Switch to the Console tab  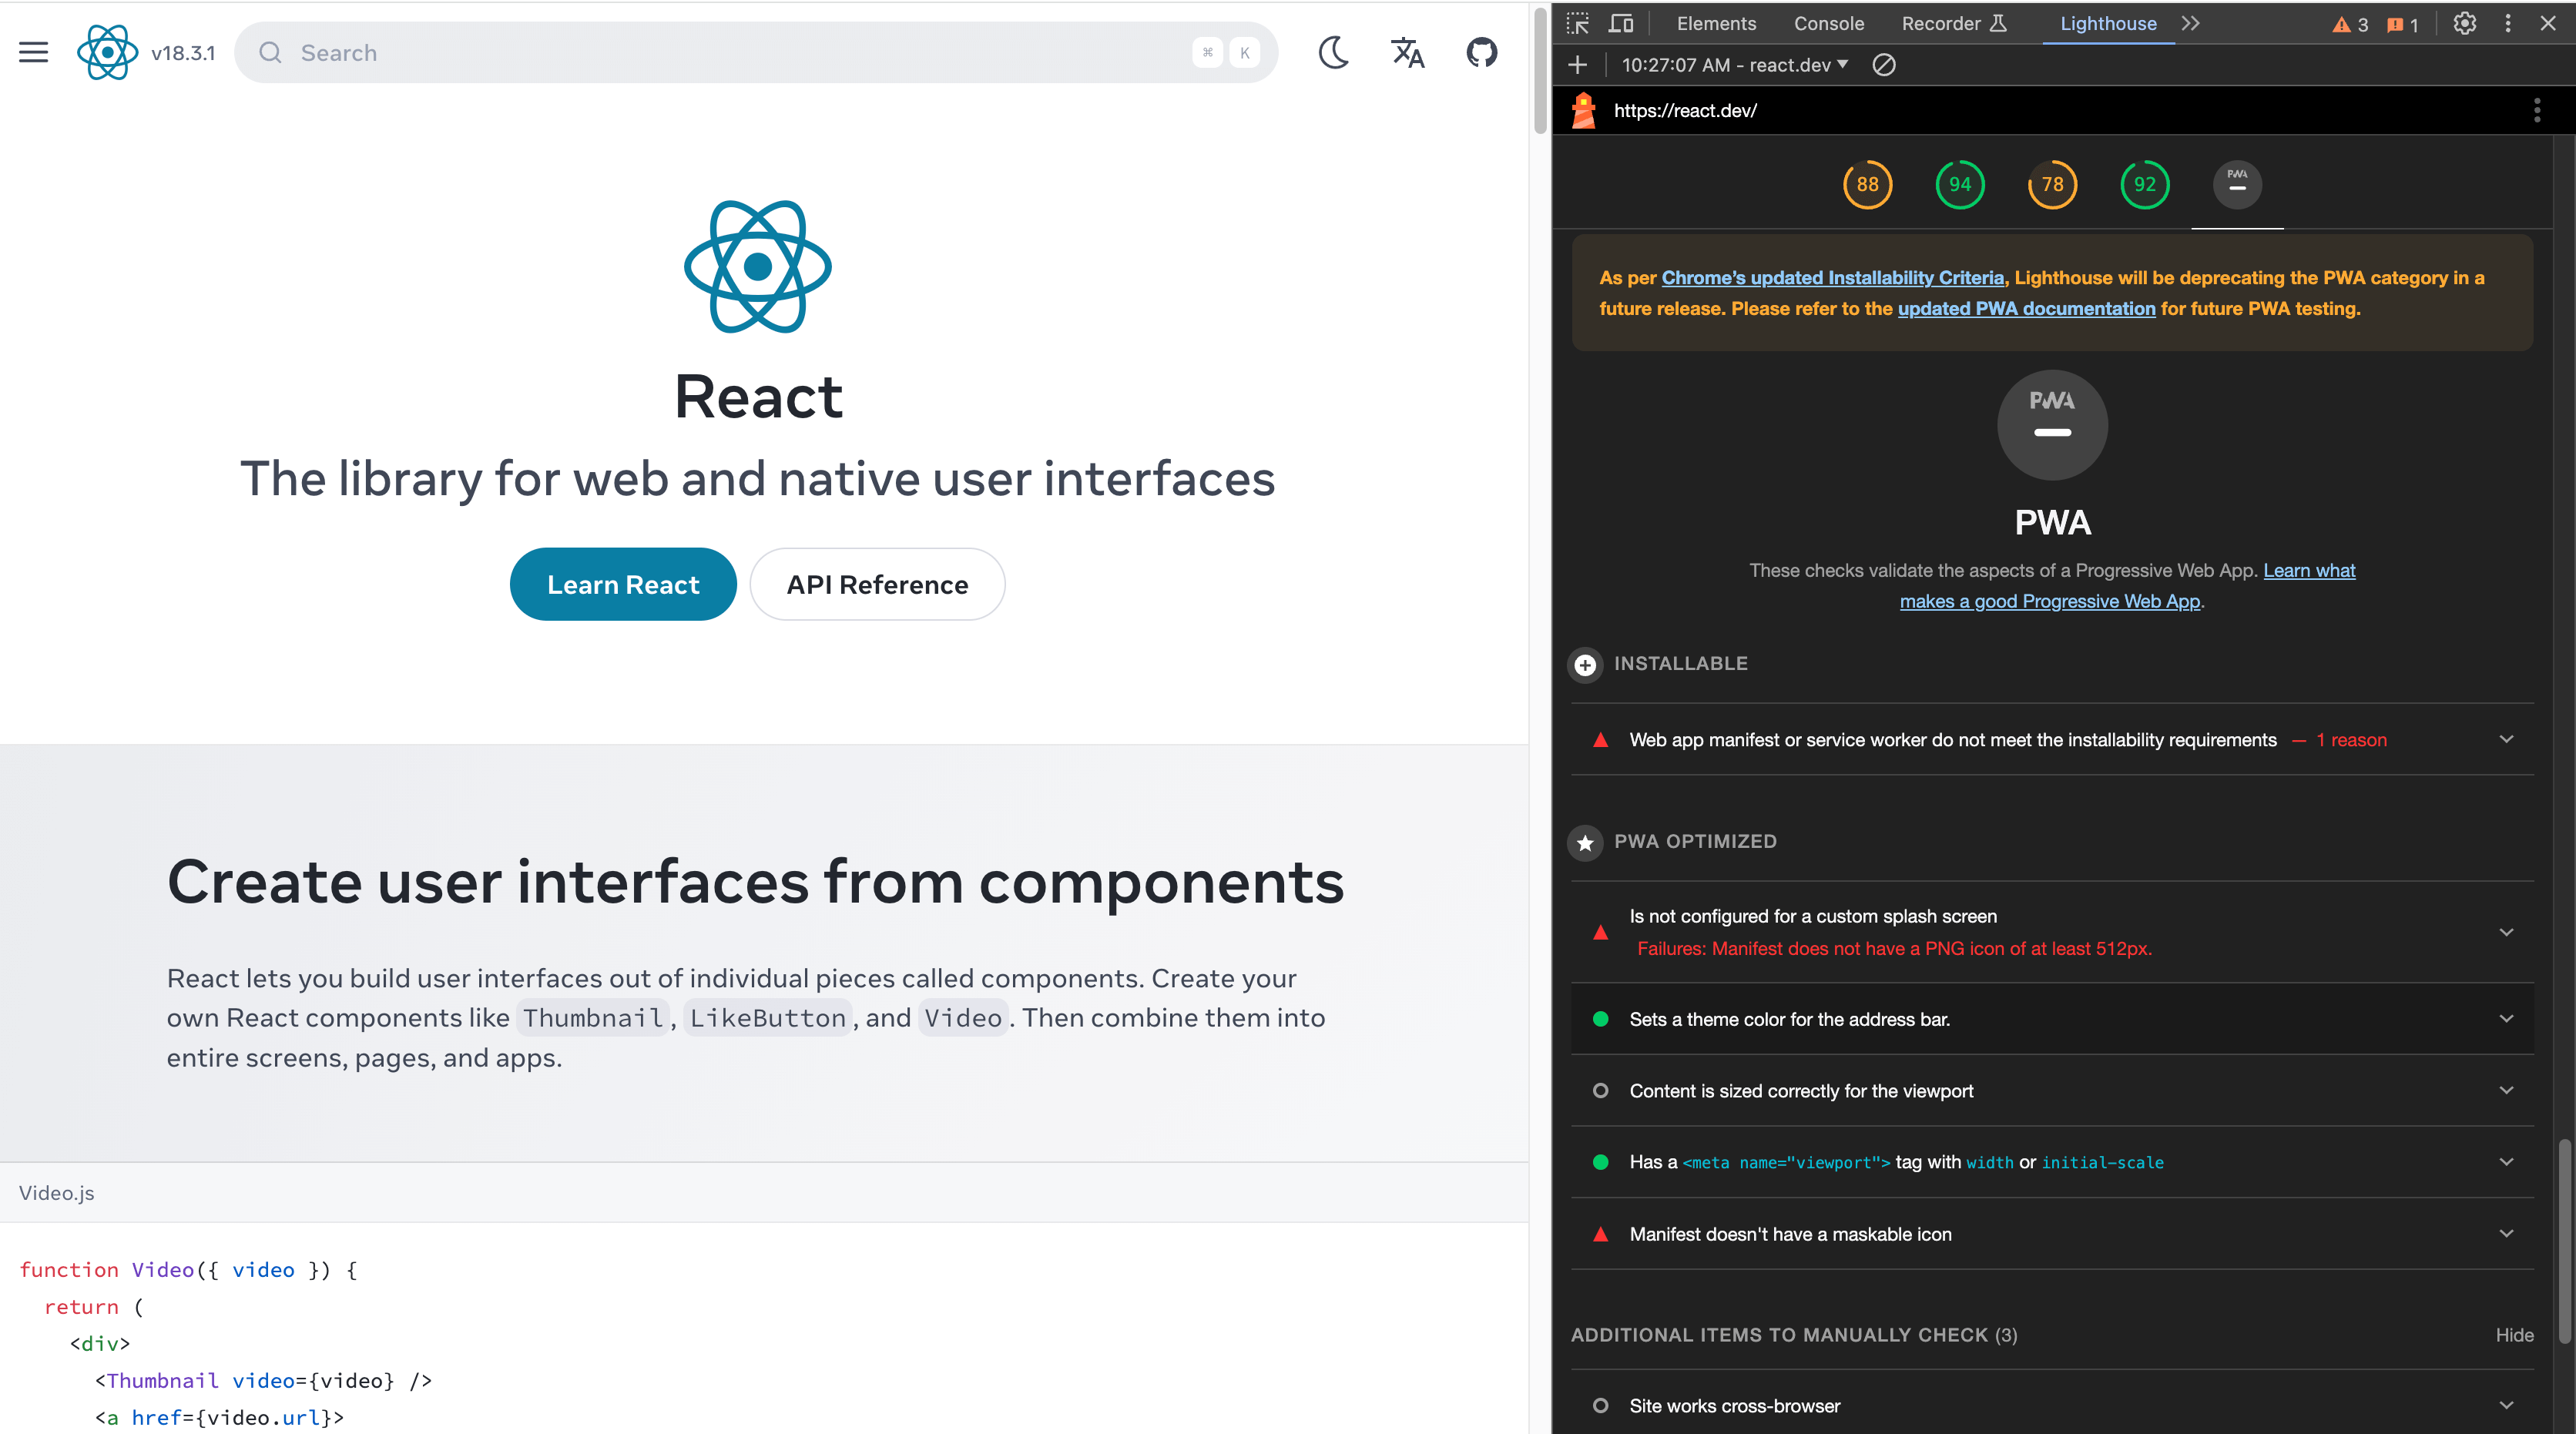[x=1829, y=24]
